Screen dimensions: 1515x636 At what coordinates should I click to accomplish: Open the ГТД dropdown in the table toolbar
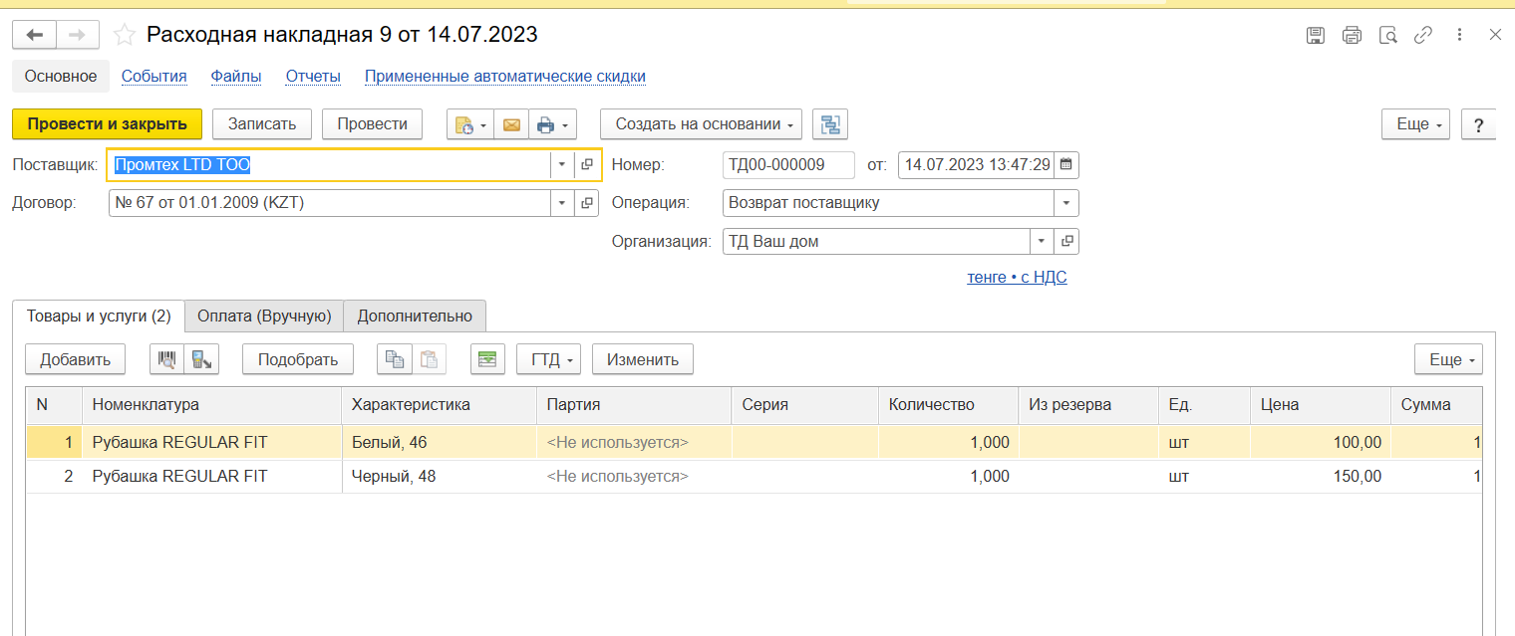[548, 359]
